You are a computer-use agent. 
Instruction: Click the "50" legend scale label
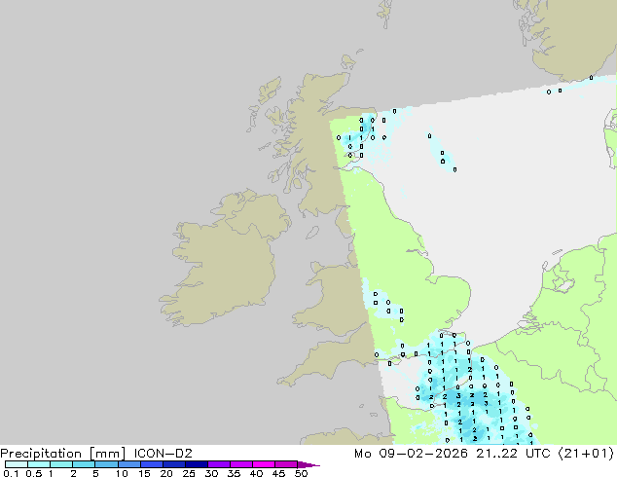(302, 473)
